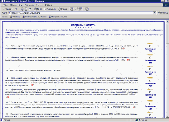Click the Ссылки label on Links bar
The image size is (169, 122).
pyautogui.click(x=5, y=17)
